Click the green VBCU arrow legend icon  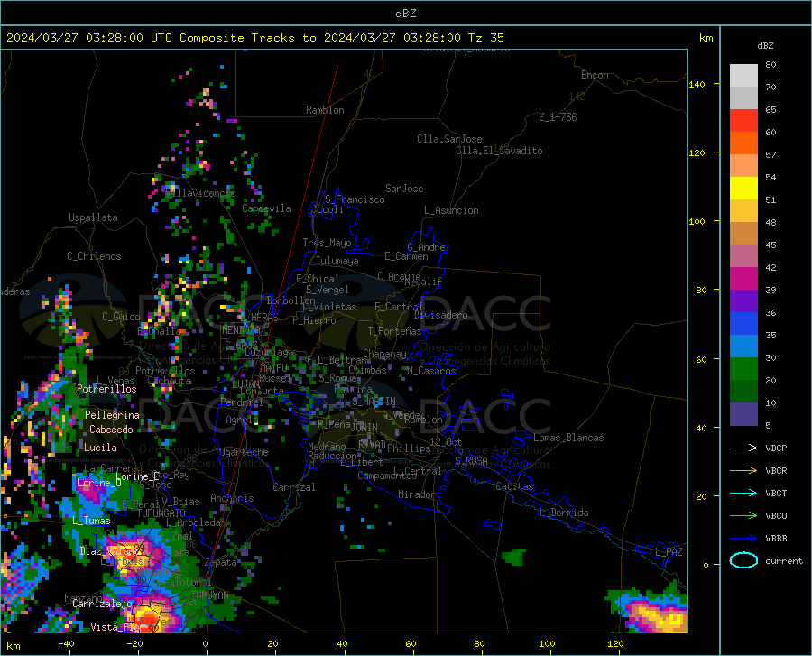tap(743, 516)
